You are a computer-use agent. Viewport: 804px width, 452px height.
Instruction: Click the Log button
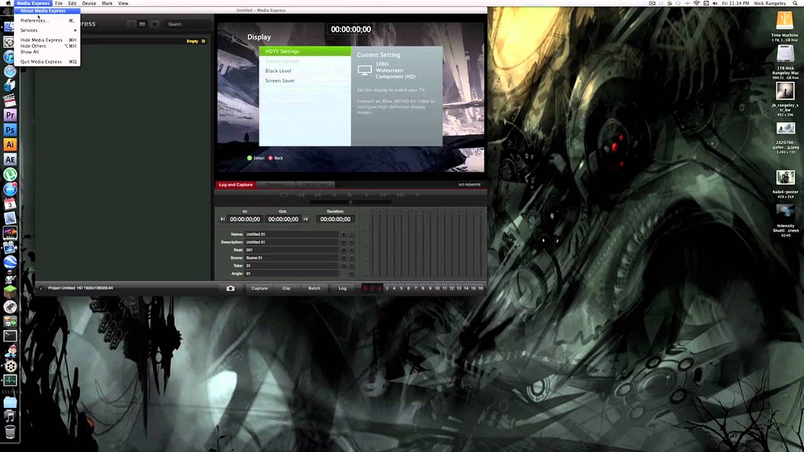pos(342,288)
